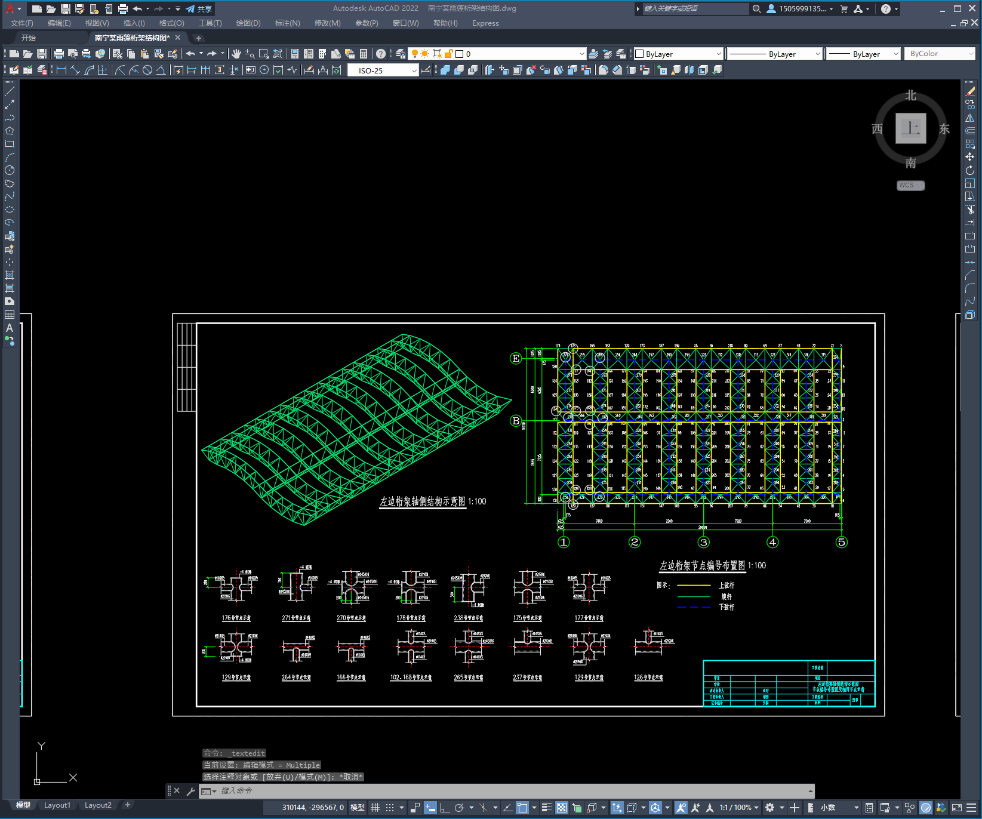Open the status bar customization menu
982x819 pixels.
point(972,808)
